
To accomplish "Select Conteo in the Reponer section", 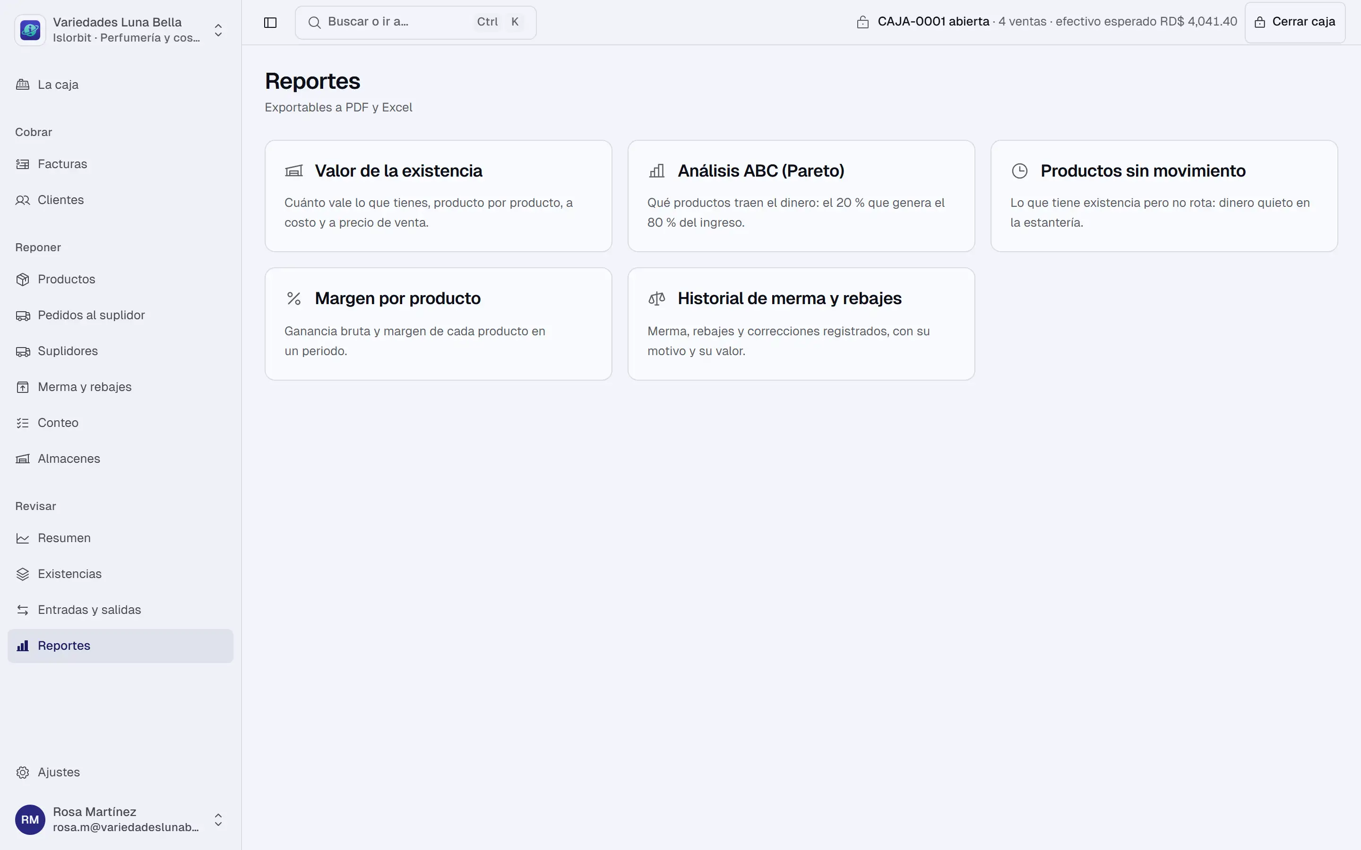I will tap(121, 423).
